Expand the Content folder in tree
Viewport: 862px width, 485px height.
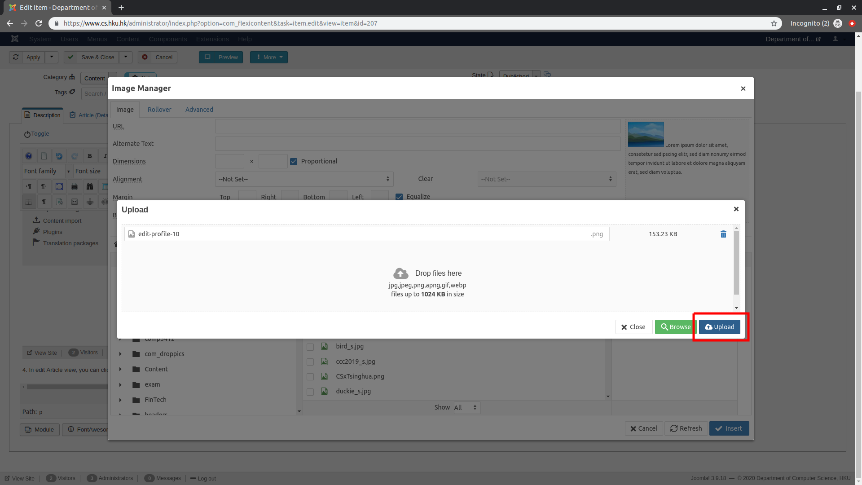(x=120, y=369)
